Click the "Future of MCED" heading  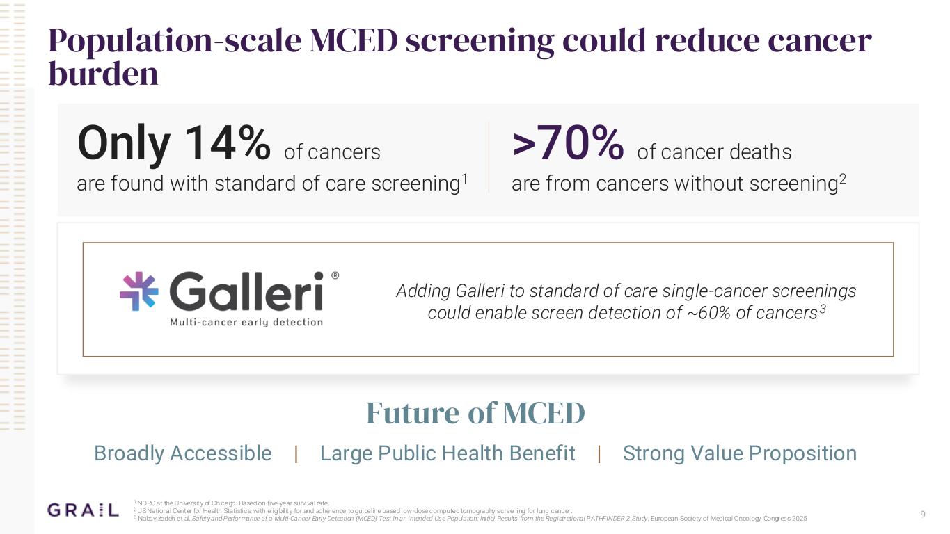(475, 413)
